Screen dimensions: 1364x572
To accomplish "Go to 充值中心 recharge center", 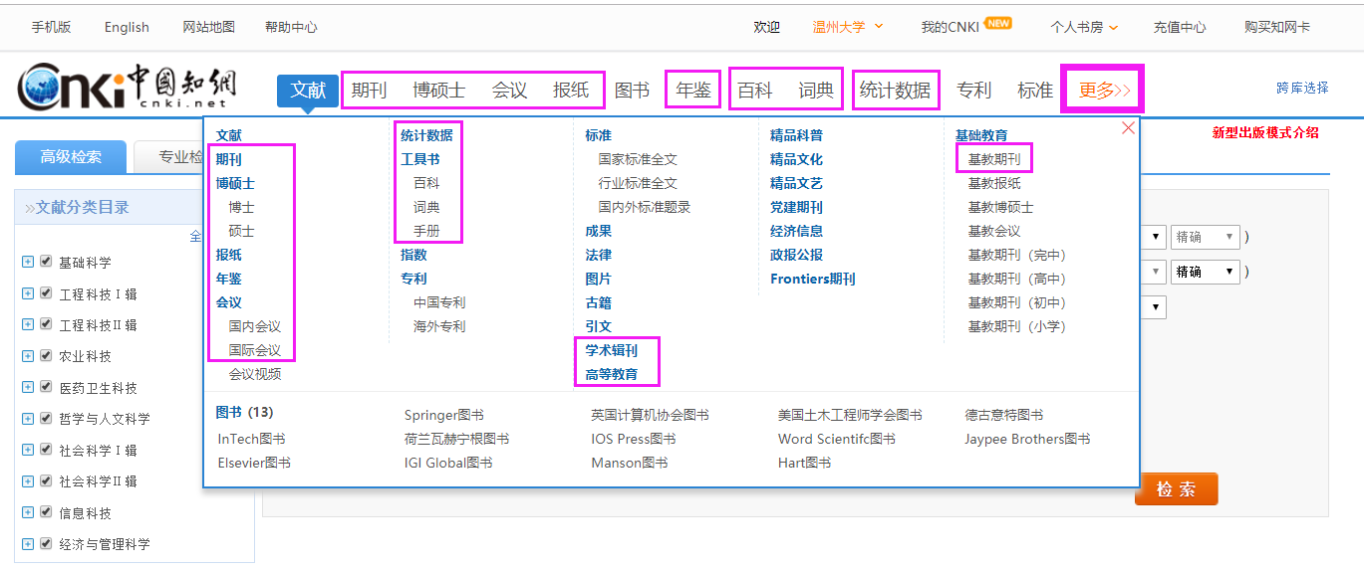I will pos(1180,27).
